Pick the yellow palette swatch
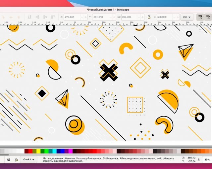The height and width of the screenshot is (169, 212). click(38, 151)
